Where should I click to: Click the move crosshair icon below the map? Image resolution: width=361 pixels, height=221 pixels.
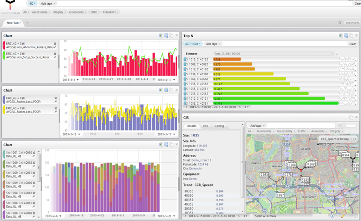(x=352, y=216)
